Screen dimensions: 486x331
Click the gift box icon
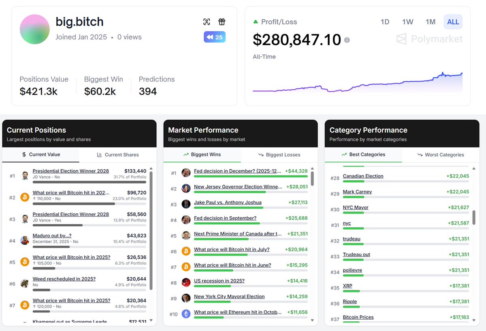click(x=222, y=22)
